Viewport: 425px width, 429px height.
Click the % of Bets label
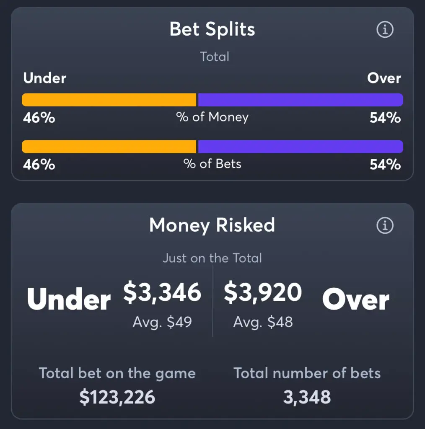(x=212, y=164)
